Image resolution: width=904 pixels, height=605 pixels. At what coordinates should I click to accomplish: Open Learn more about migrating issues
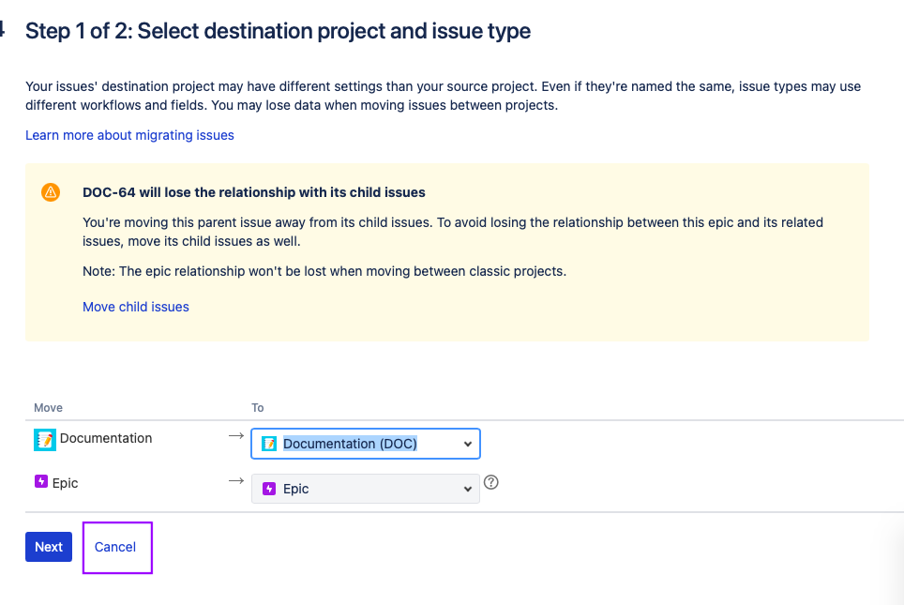[129, 135]
